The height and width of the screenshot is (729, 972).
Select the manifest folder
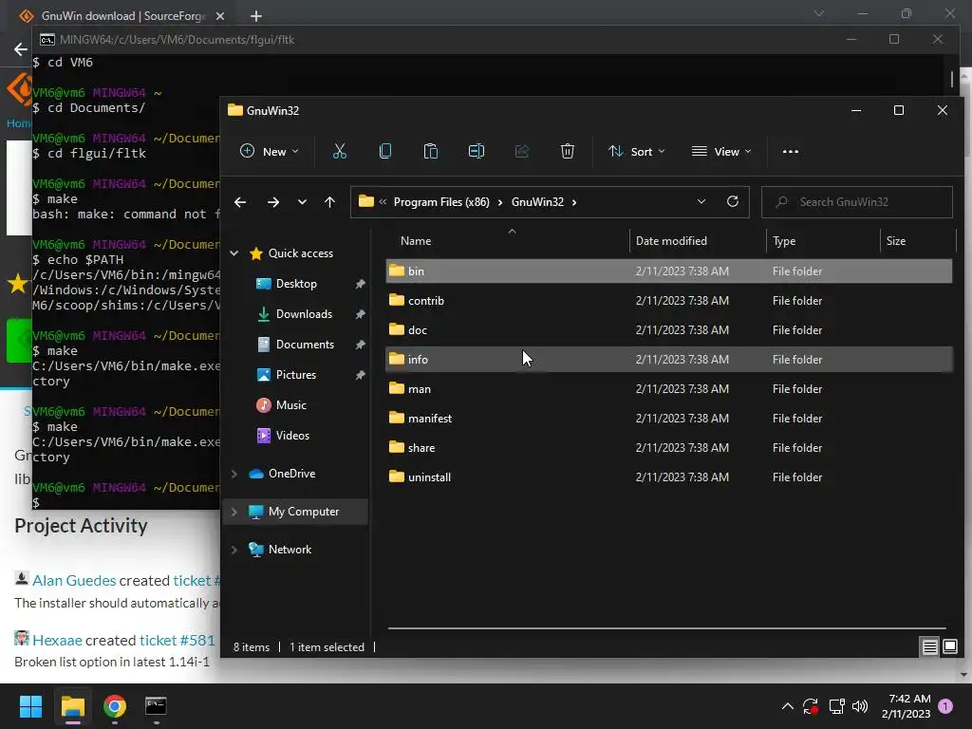coord(669,419)
